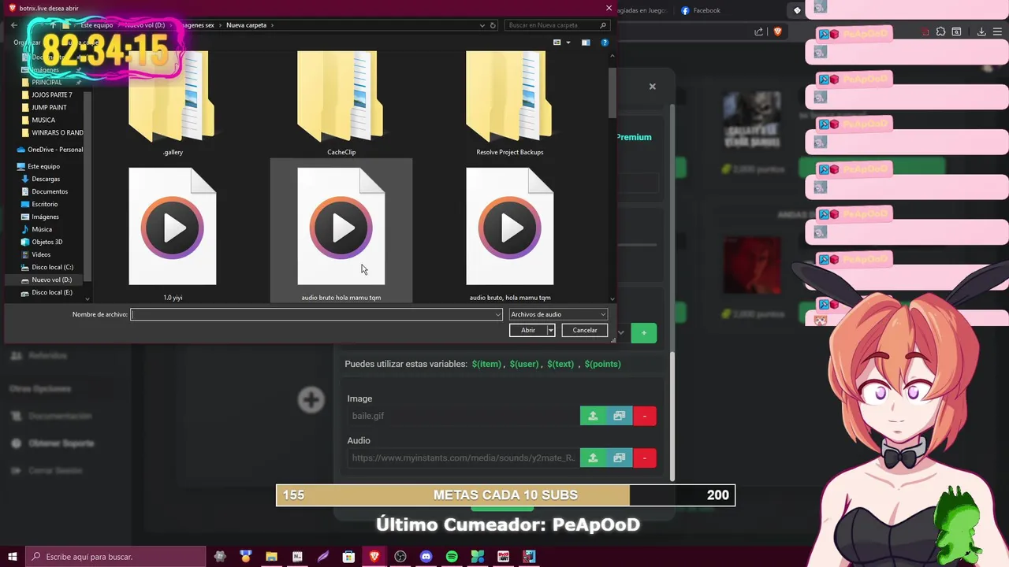
Task: Select Este equipo breadcrumb in path bar
Action: (x=96, y=25)
